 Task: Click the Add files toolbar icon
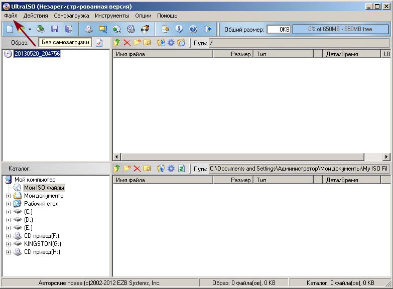pyautogui.click(x=165, y=29)
